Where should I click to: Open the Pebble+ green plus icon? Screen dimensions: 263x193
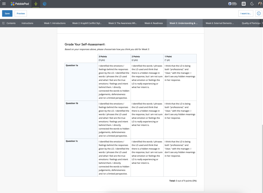tap(36, 4)
